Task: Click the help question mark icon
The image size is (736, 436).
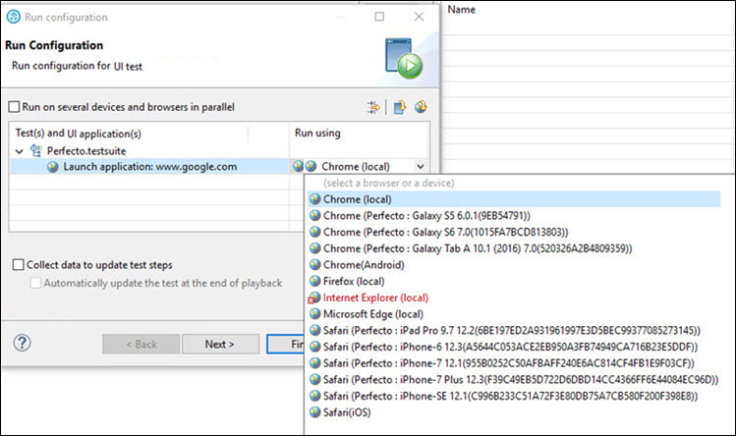Action: [23, 344]
